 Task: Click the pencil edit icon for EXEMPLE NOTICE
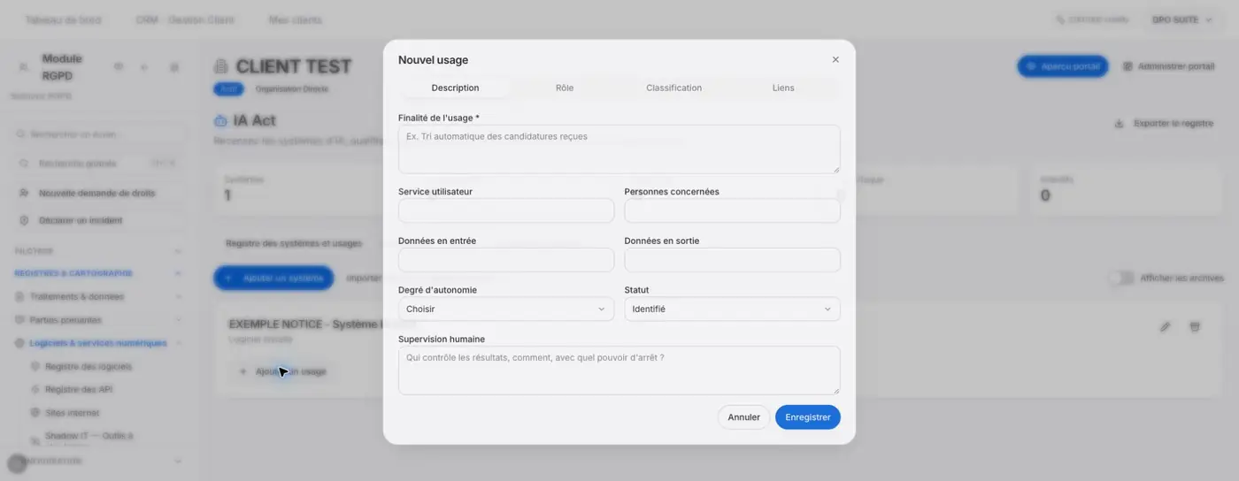point(1166,327)
